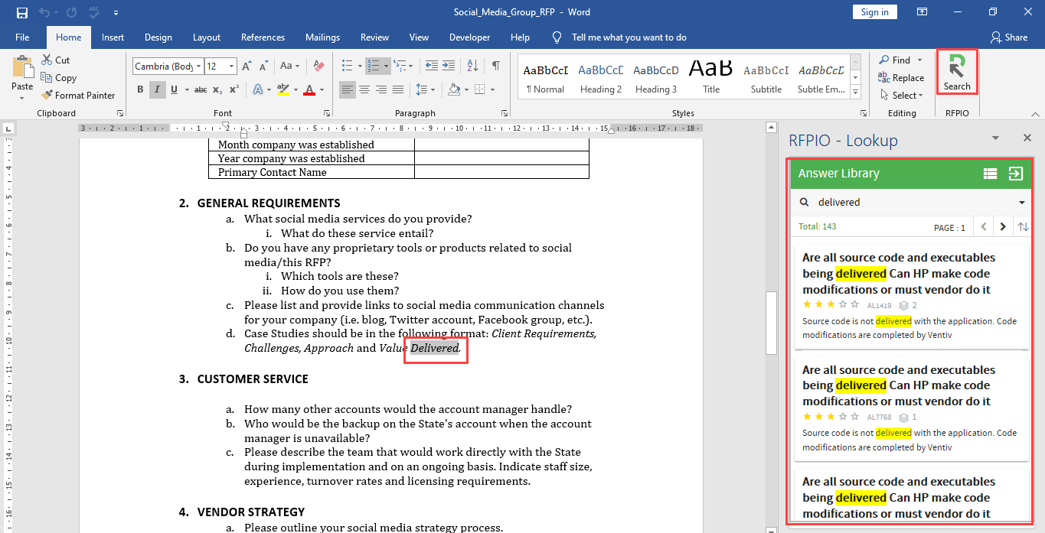The width and height of the screenshot is (1045, 533).
Task: Toggle left alignment for the paragraph
Action: (x=348, y=89)
